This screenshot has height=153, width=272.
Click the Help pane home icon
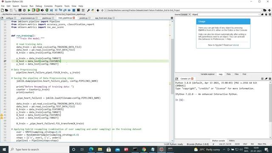(262, 14)
